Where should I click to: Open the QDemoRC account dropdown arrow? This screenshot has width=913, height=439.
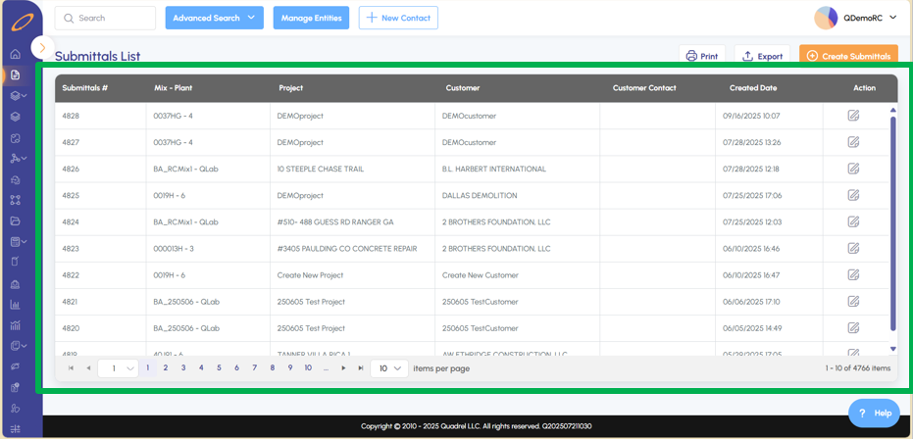click(x=893, y=18)
